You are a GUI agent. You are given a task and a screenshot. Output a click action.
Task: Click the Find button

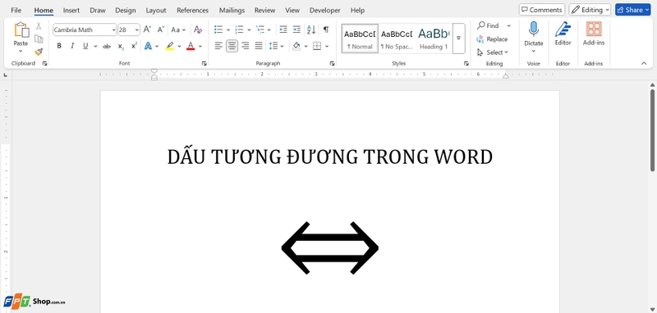click(488, 26)
